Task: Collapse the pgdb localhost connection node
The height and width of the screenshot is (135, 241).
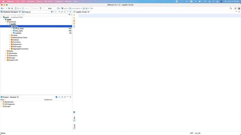Action: [x=2, y=17]
